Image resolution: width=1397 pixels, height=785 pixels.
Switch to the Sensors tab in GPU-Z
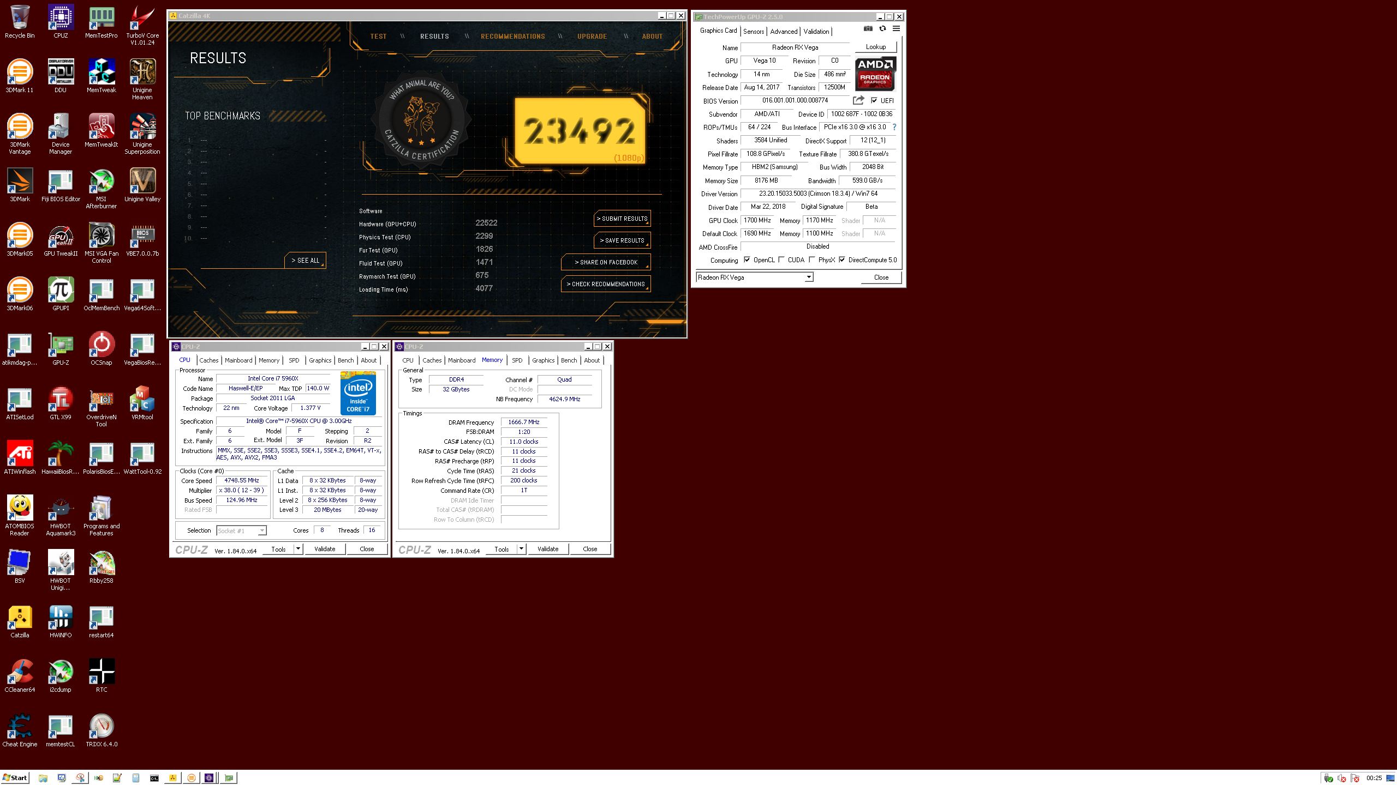(754, 32)
